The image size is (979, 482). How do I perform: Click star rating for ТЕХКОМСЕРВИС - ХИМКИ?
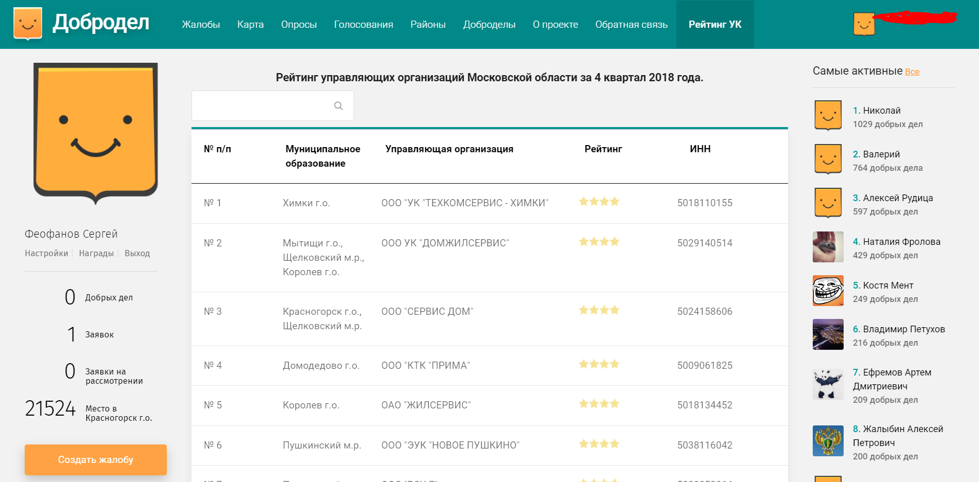[599, 202]
